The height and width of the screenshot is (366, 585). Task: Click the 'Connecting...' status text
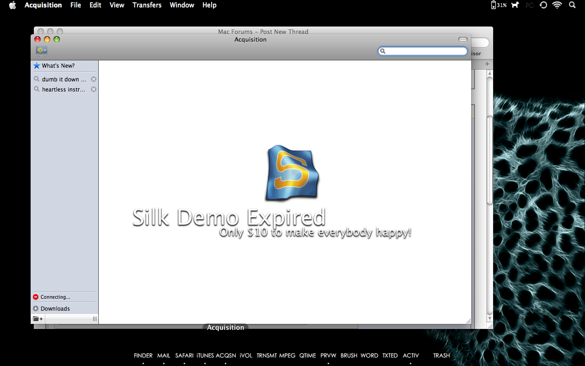tap(55, 297)
